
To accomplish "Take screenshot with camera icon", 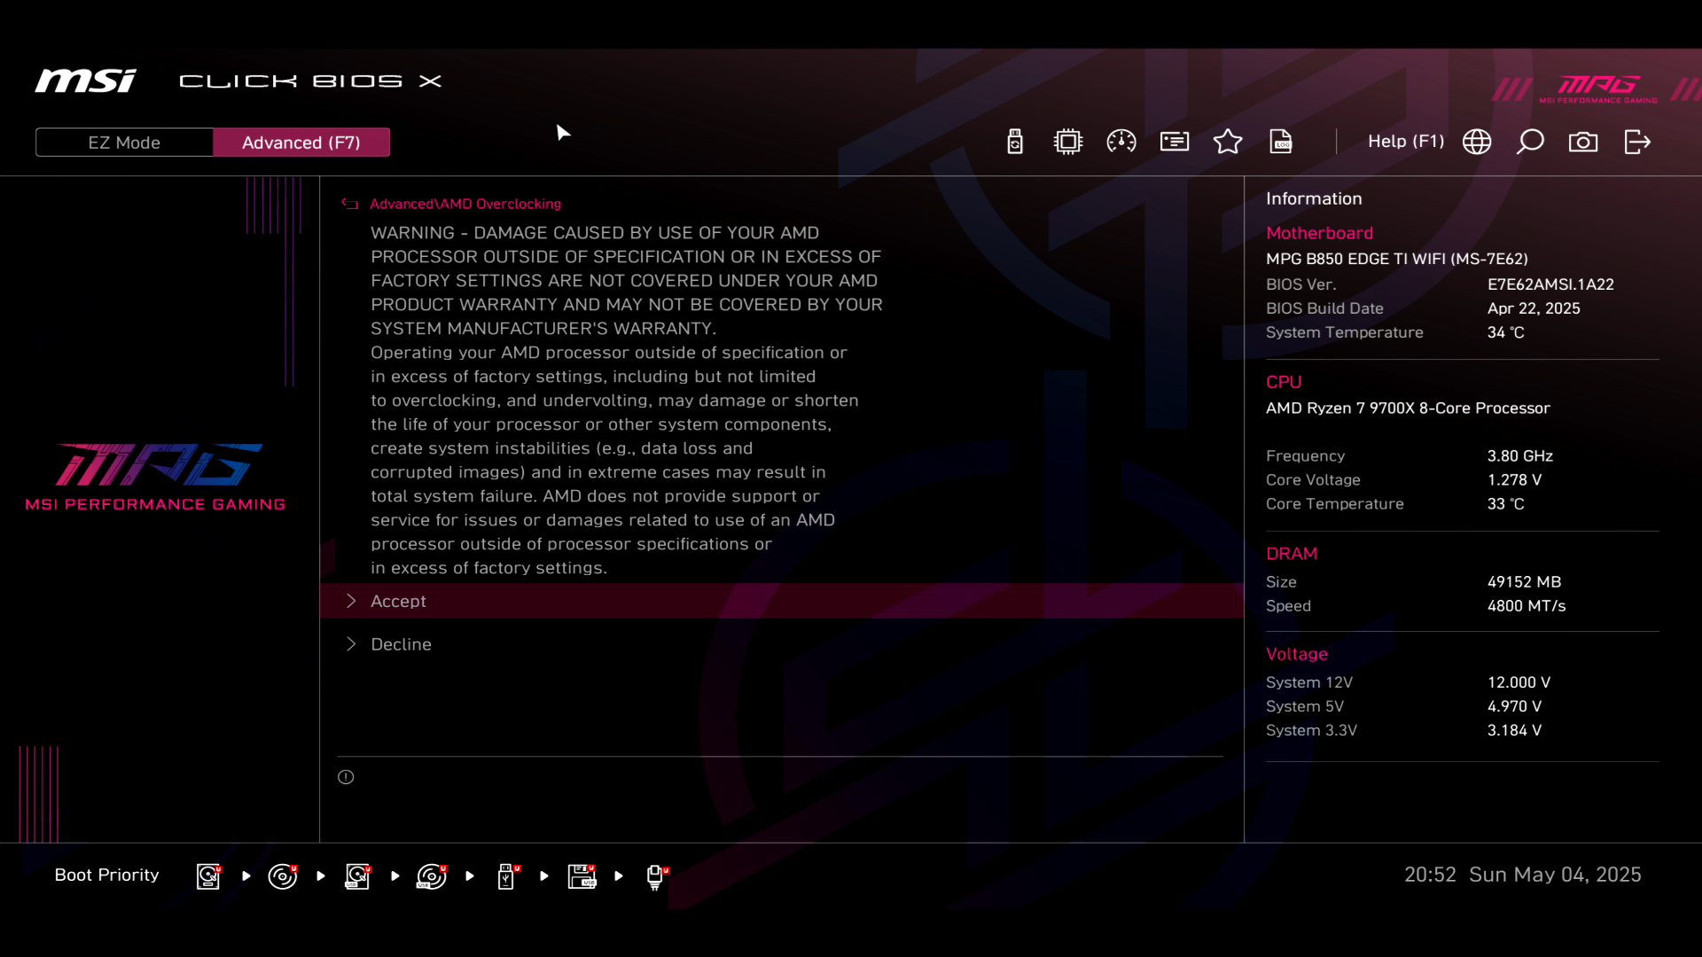I will coord(1583,142).
